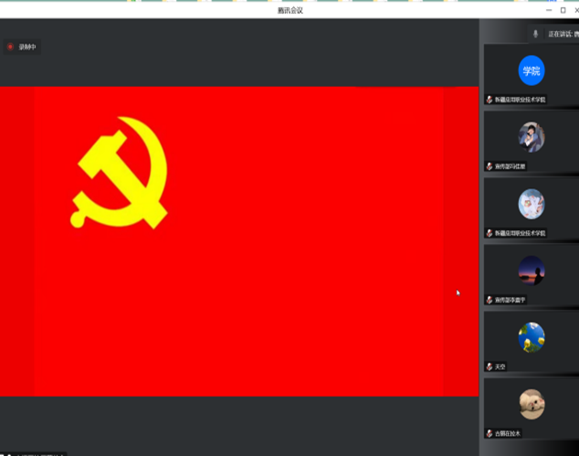The width and height of the screenshot is (579, 456).
Task: Click mic icon beside the 天空 name
Action: (490, 366)
